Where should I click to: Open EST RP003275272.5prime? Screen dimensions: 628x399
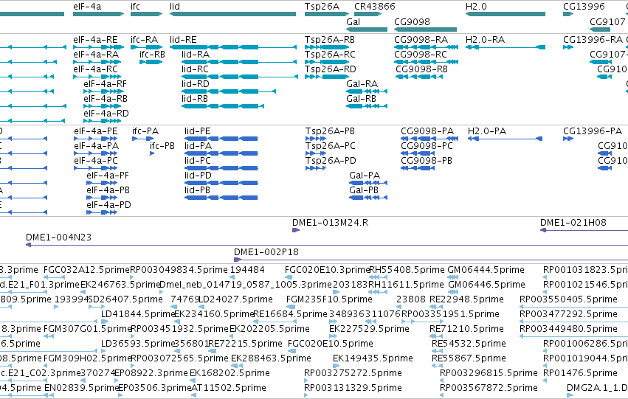pyautogui.click(x=353, y=373)
